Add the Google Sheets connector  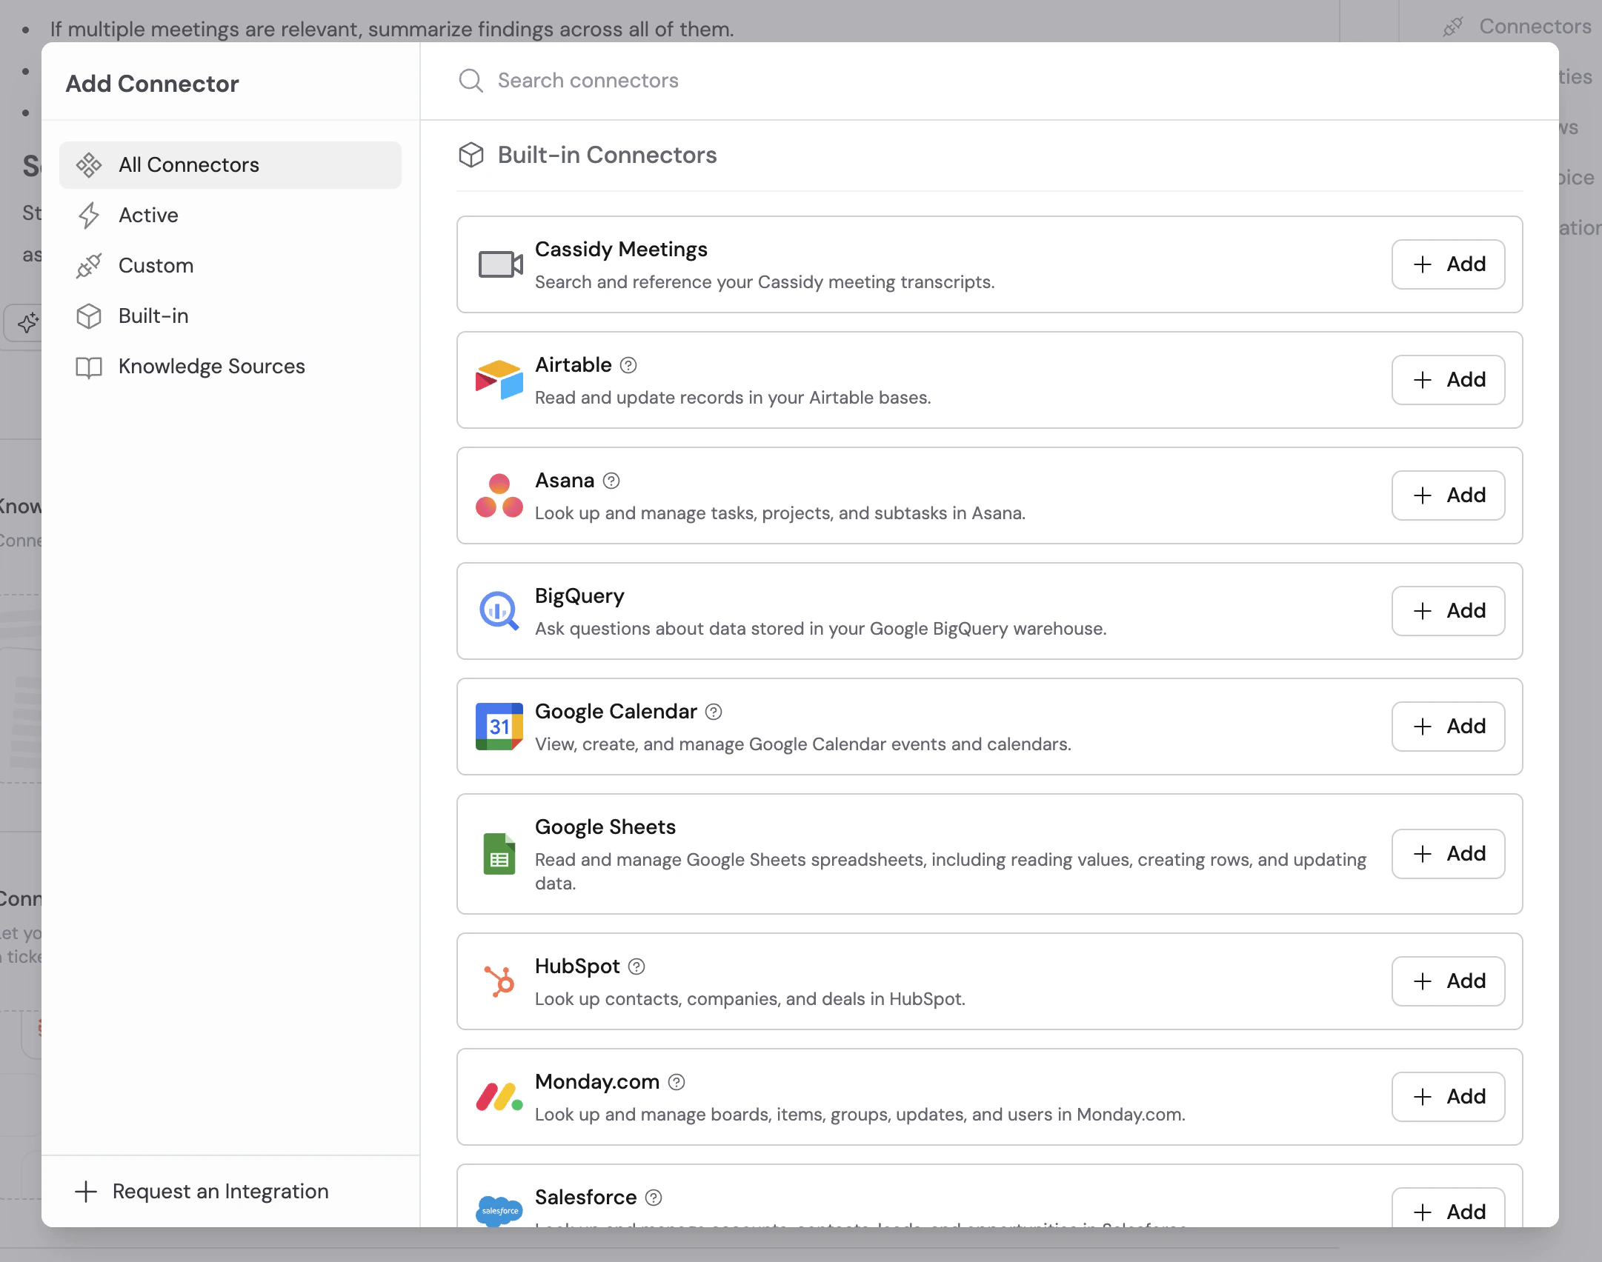pos(1447,853)
